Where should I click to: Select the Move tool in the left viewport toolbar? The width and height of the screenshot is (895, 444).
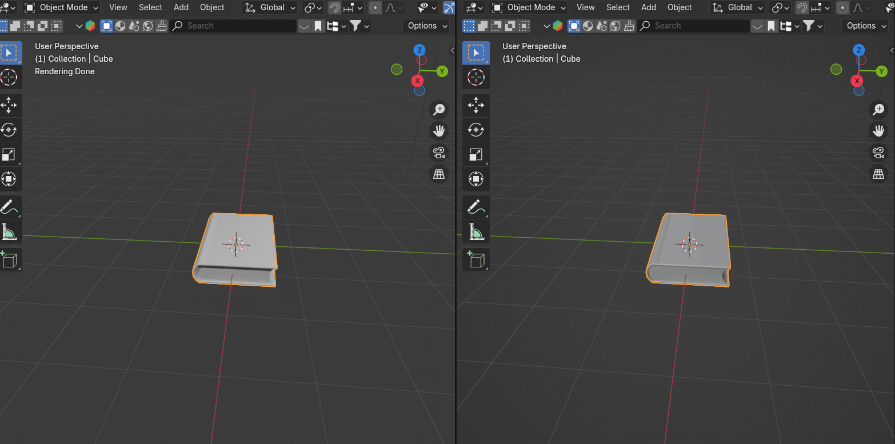pyautogui.click(x=9, y=105)
